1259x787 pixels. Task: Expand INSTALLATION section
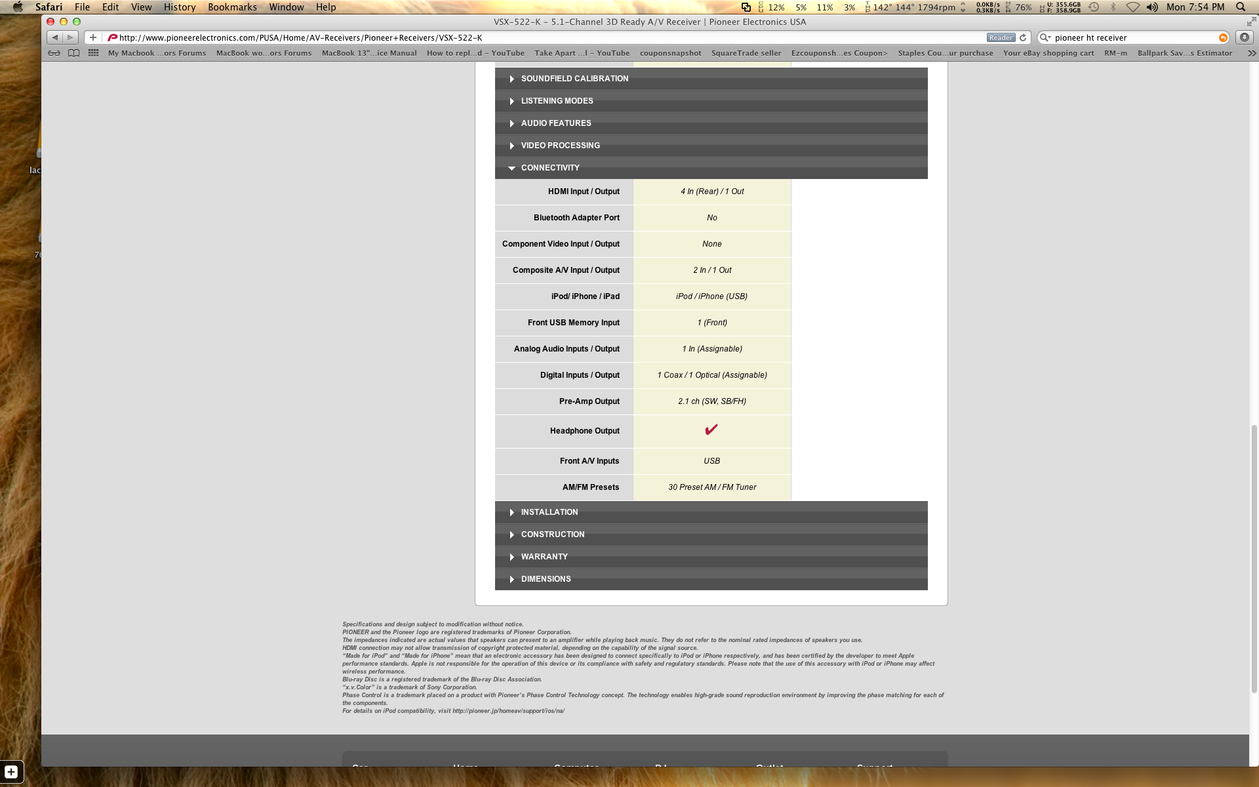[x=711, y=512]
